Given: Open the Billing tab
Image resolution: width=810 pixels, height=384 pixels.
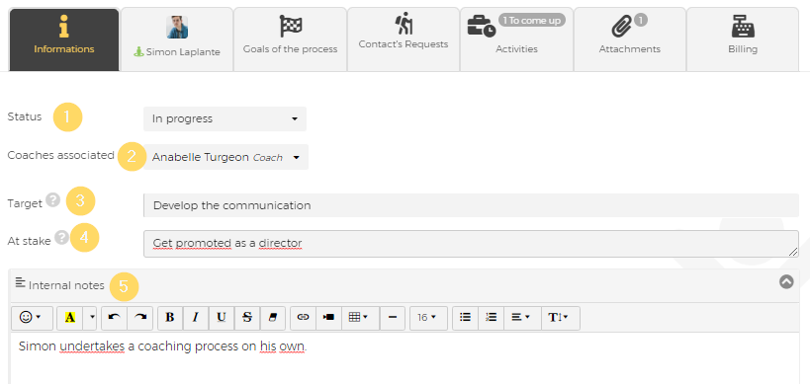Looking at the screenshot, I should [x=743, y=39].
